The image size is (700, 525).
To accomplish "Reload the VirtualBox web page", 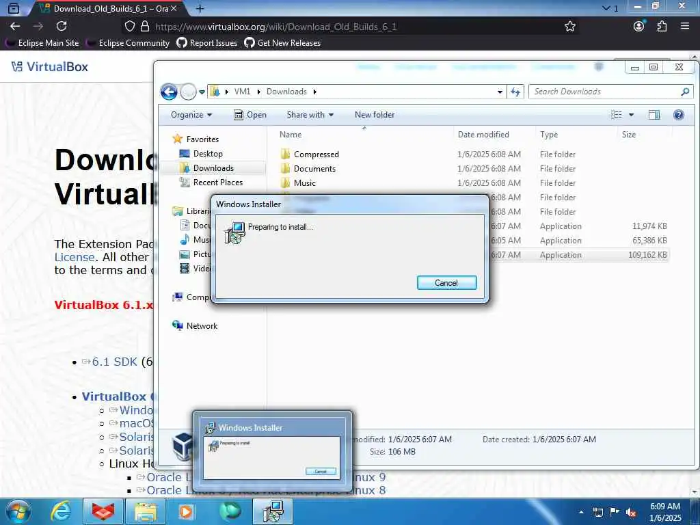I will click(x=62, y=27).
